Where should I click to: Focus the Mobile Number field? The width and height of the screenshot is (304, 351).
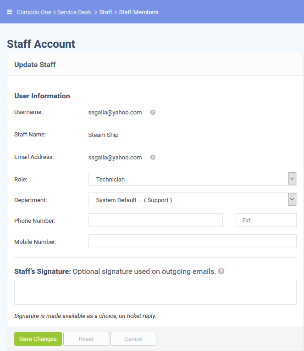[192, 241]
